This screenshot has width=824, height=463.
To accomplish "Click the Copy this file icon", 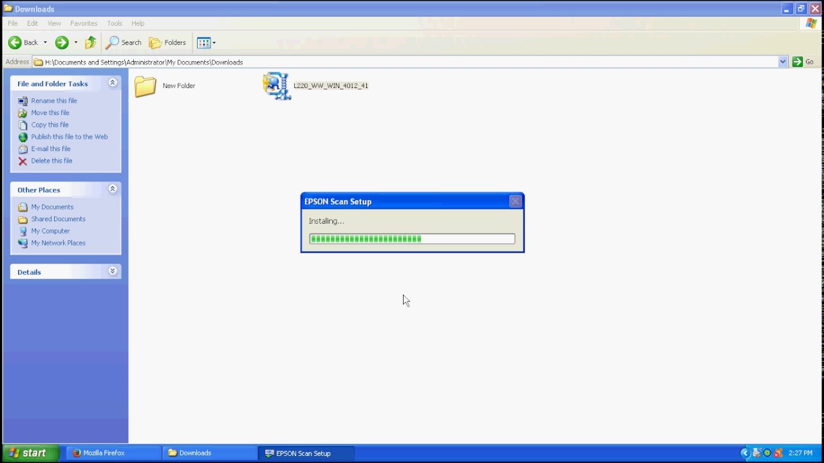I will (x=23, y=125).
